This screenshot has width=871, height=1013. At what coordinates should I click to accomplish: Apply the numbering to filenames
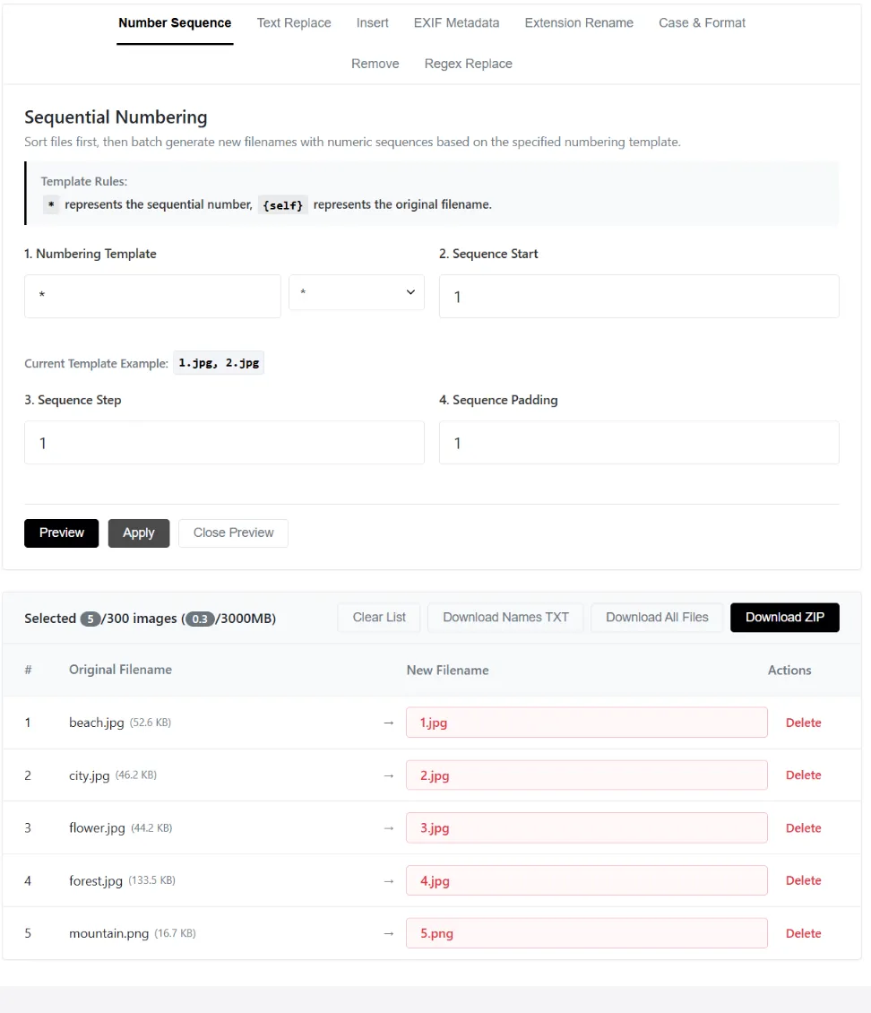point(139,533)
